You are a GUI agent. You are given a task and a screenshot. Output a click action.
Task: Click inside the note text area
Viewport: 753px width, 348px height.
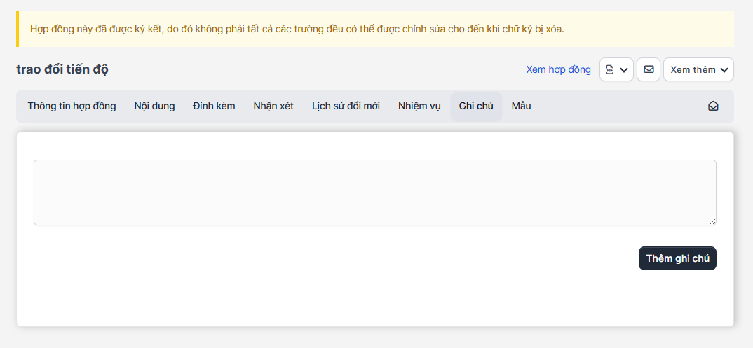point(374,193)
